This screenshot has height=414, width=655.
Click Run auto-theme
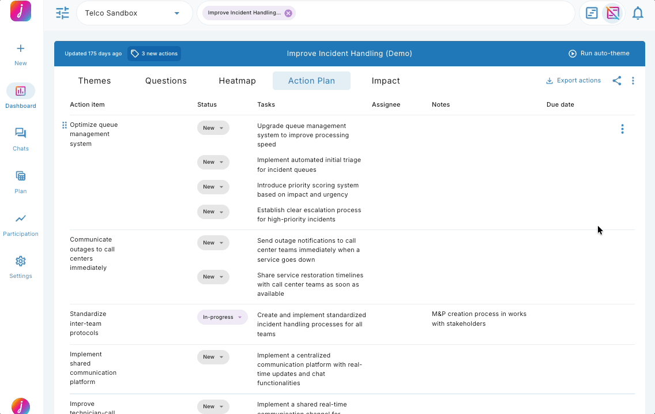(x=600, y=53)
